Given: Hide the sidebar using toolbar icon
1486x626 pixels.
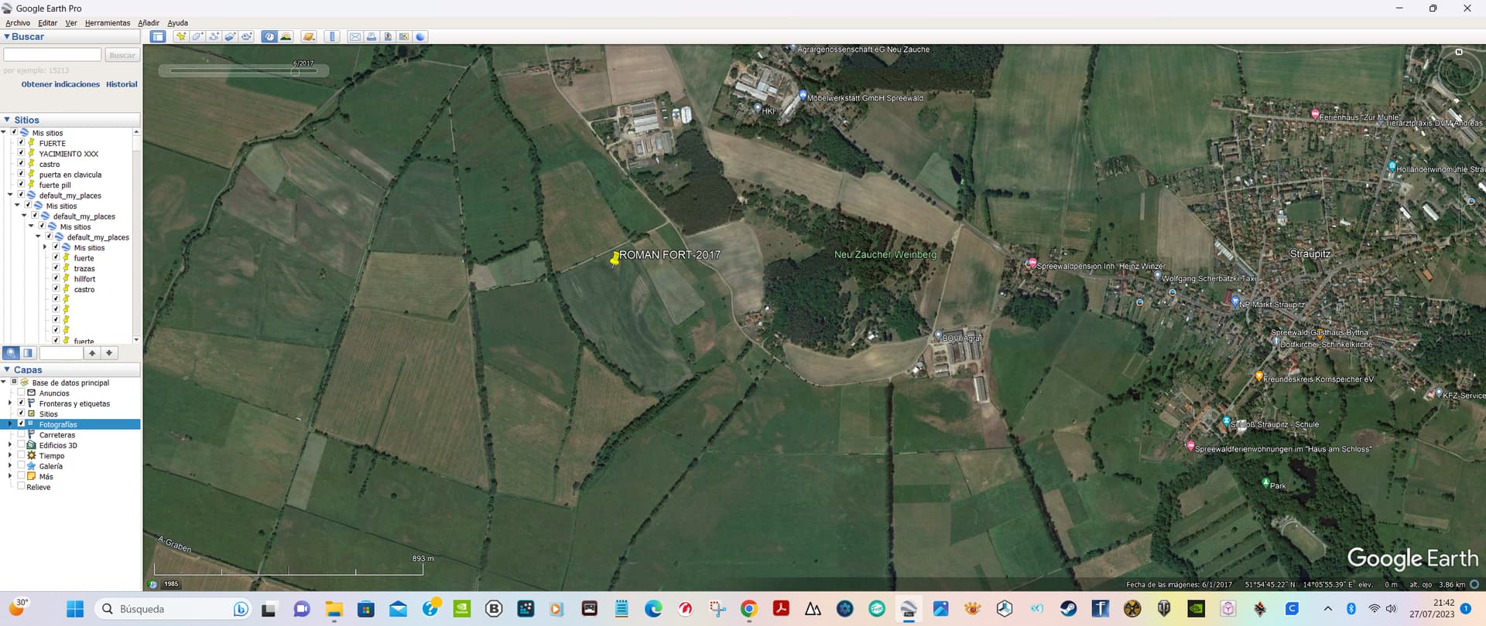Looking at the screenshot, I should click(158, 36).
